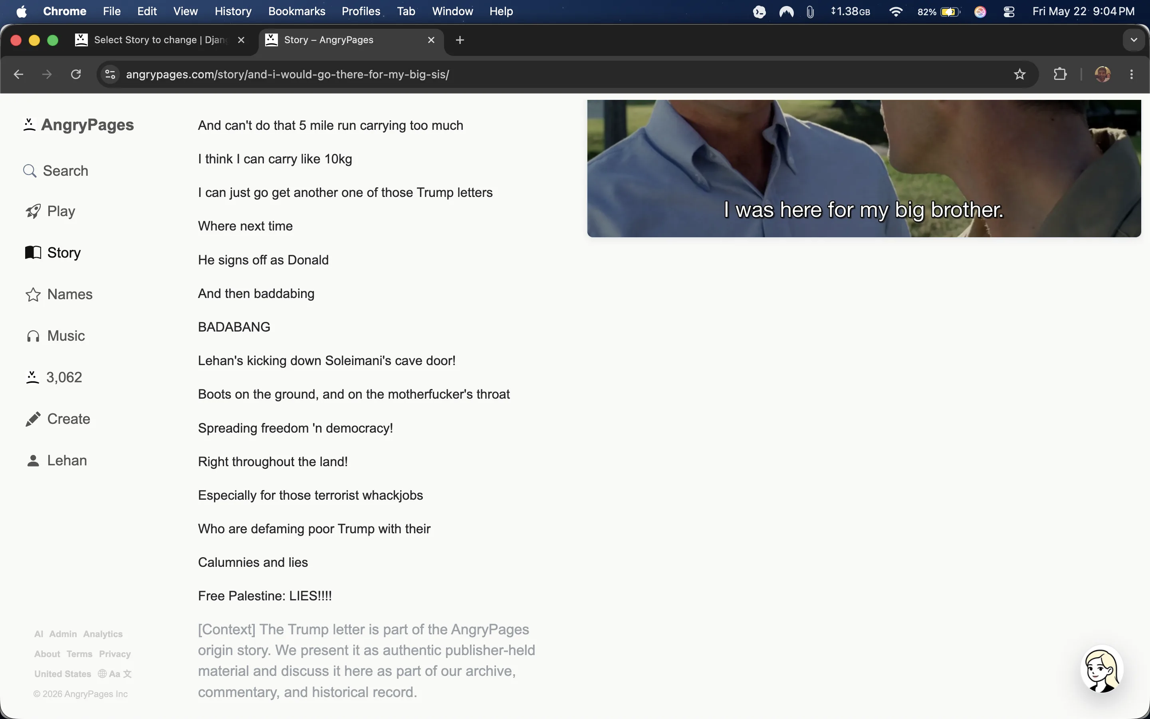Viewport: 1150px width, 719px height.
Task: Open the Lehan profile in sidebar
Action: click(56, 460)
